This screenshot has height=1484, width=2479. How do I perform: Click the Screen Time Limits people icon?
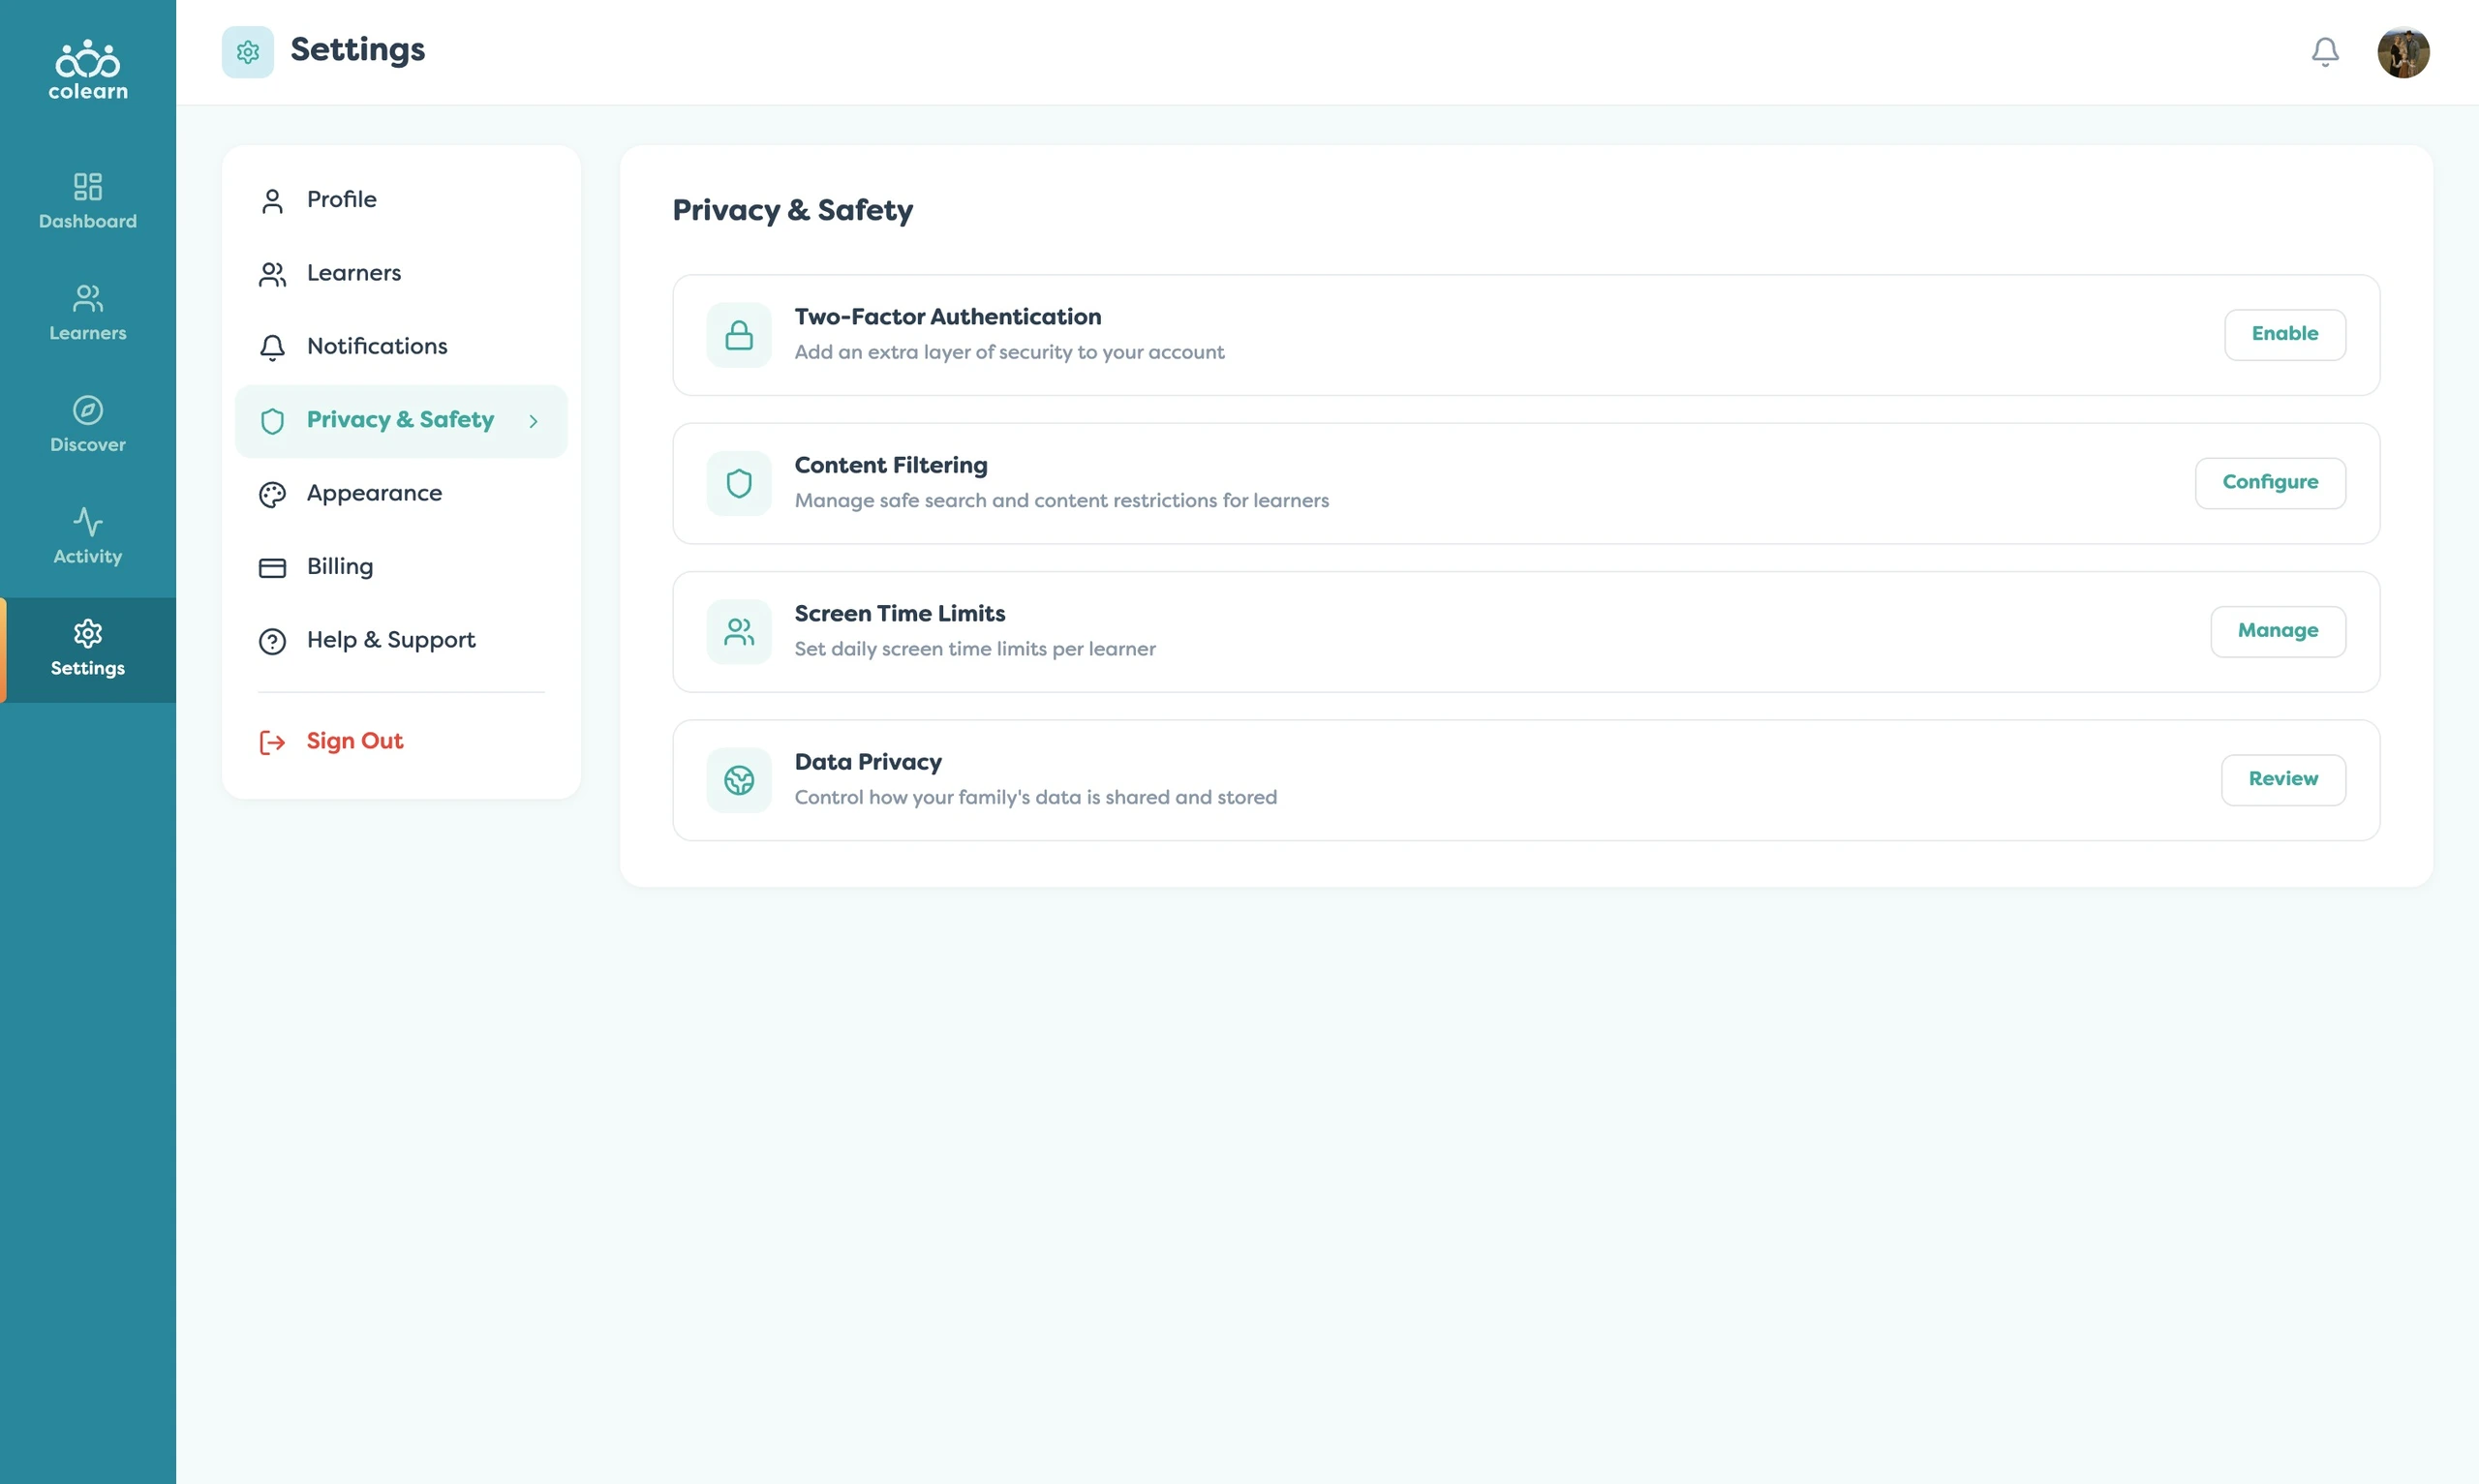tap(739, 632)
